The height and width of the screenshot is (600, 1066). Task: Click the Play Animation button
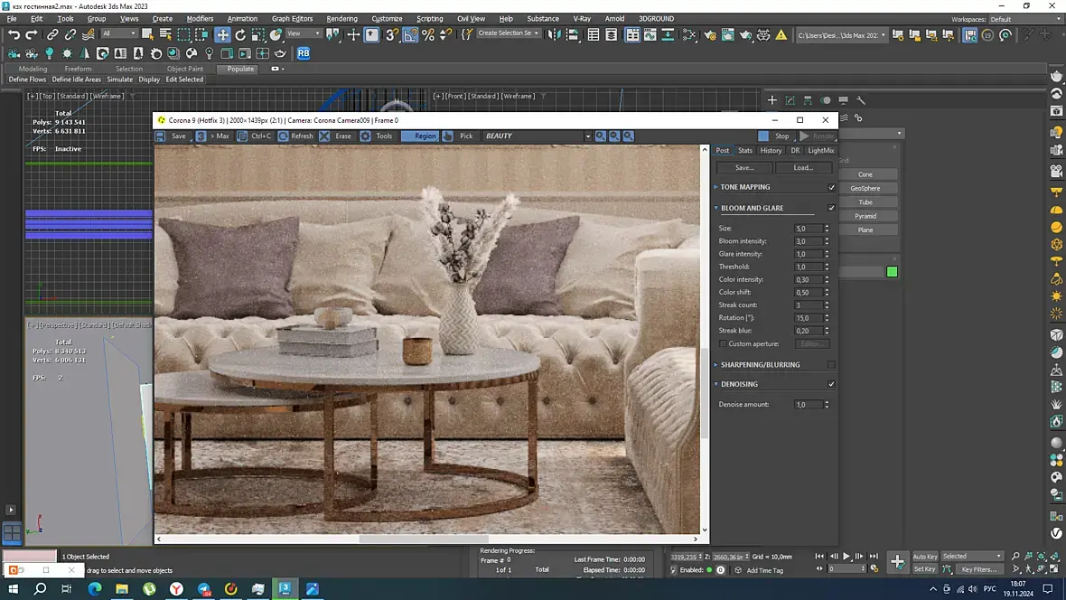point(846,557)
